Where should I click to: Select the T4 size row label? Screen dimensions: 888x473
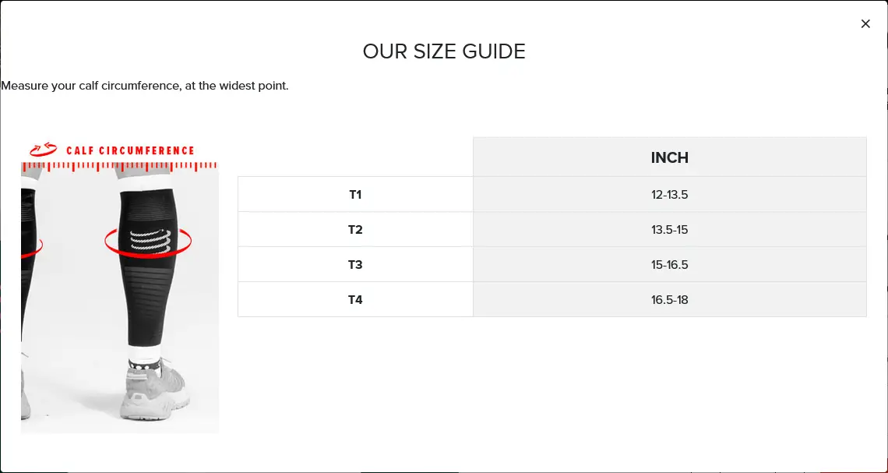[x=355, y=300]
